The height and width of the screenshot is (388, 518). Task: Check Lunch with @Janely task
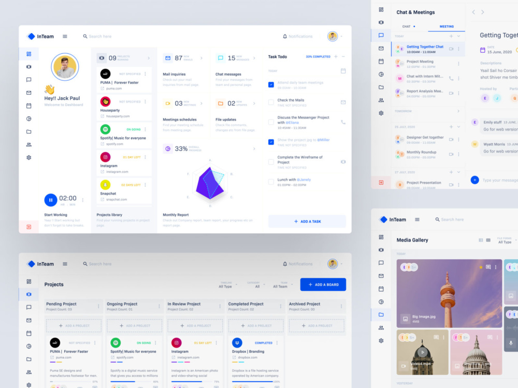(271, 182)
